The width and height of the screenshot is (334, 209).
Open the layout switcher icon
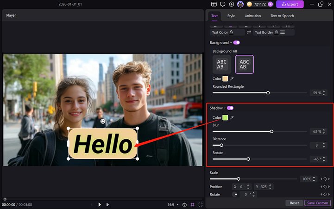tap(214, 4)
